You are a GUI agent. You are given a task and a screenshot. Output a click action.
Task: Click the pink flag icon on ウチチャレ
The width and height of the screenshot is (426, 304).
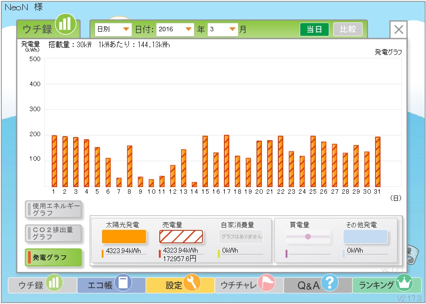pyautogui.click(x=266, y=283)
